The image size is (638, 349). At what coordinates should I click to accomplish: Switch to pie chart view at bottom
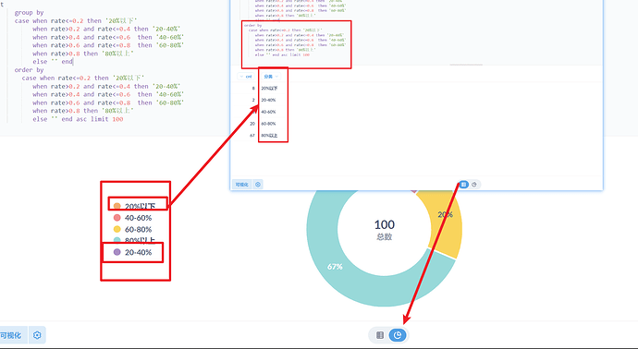pos(398,335)
